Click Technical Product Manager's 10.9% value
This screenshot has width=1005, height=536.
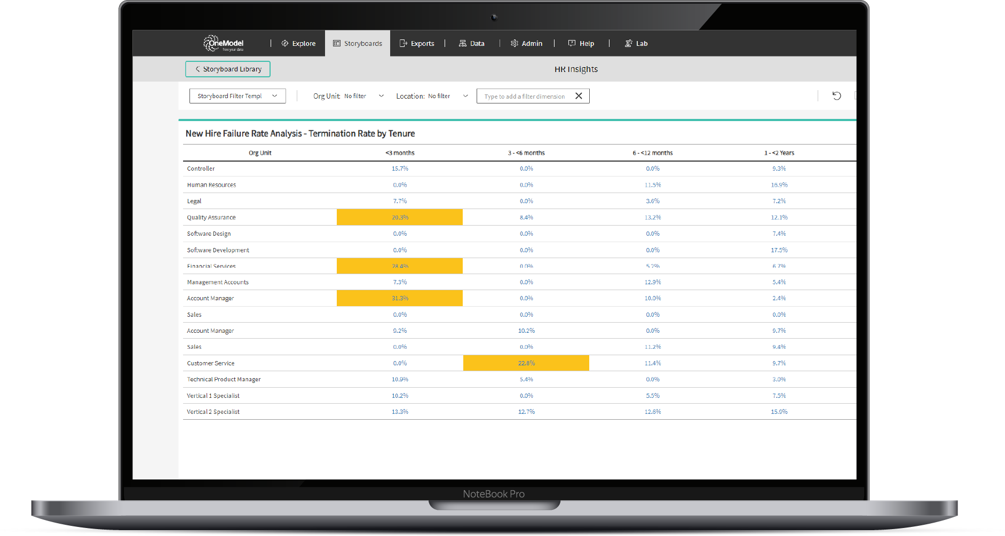[400, 379]
